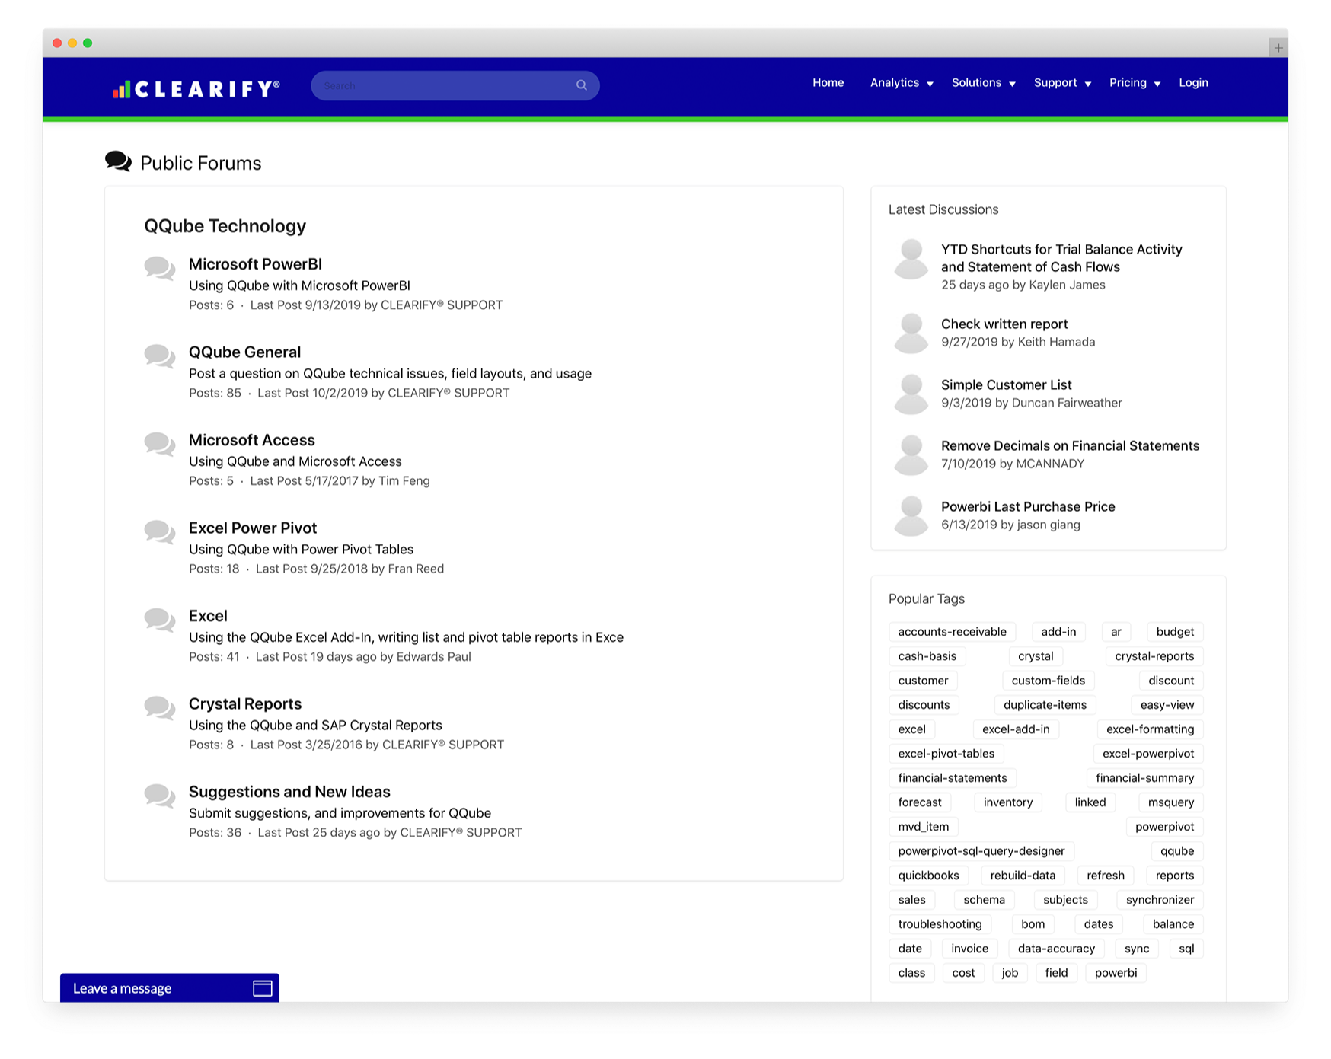Open the new tab plus button
This screenshot has height=1059, width=1331.
[1278, 48]
